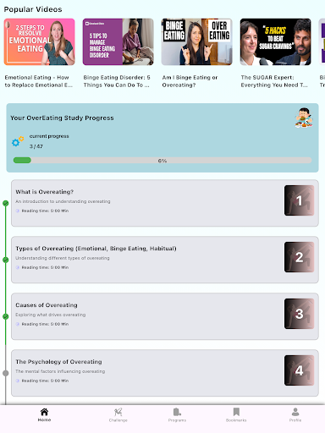
Task: Open The Psychology of Overeating lesson
Action: coord(165,373)
